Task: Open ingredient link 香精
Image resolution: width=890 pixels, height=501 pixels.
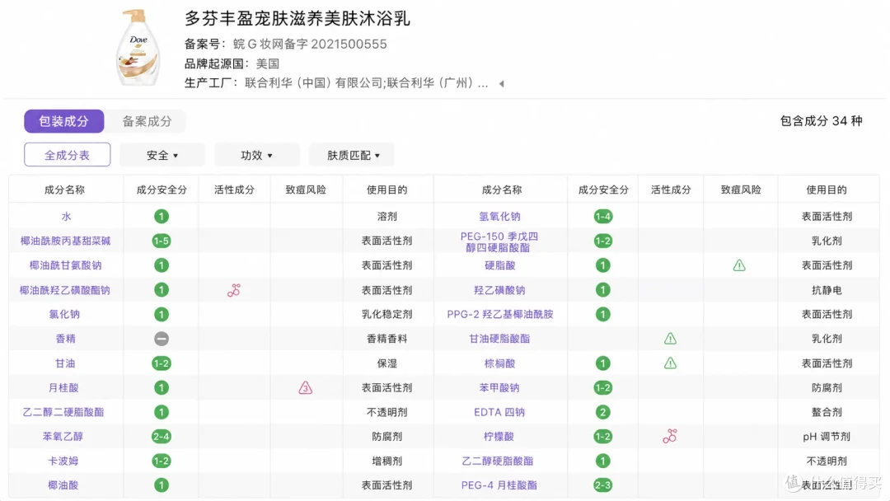Action: (65, 339)
